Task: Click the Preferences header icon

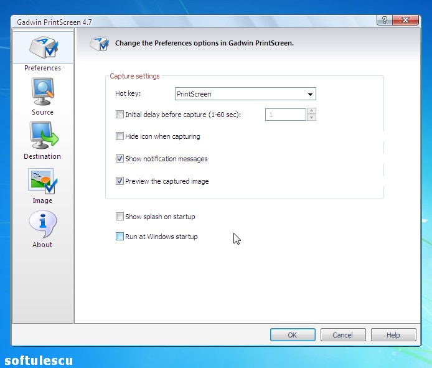Action: (99, 44)
